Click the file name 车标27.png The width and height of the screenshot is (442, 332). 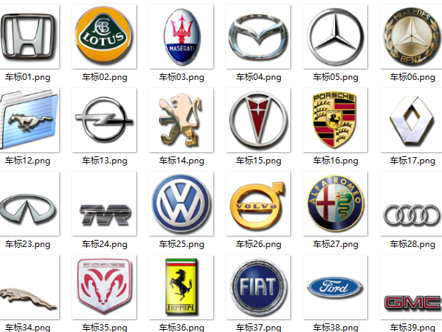[x=336, y=244]
